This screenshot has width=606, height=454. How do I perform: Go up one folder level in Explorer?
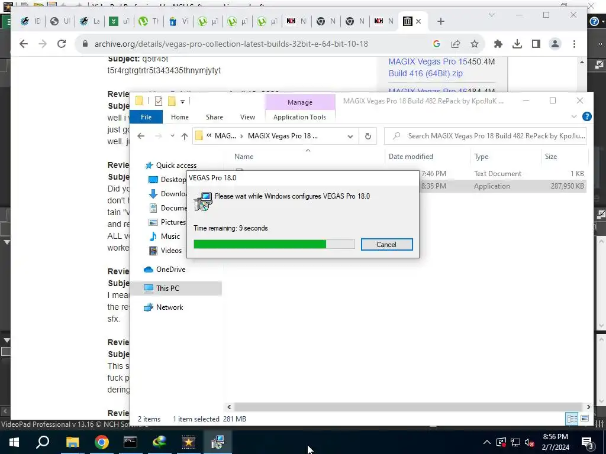pos(185,136)
